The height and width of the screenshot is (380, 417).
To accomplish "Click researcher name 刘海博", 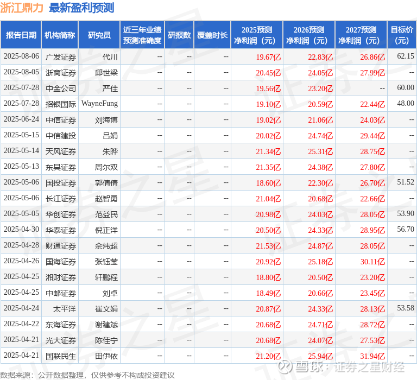I will (106, 119).
